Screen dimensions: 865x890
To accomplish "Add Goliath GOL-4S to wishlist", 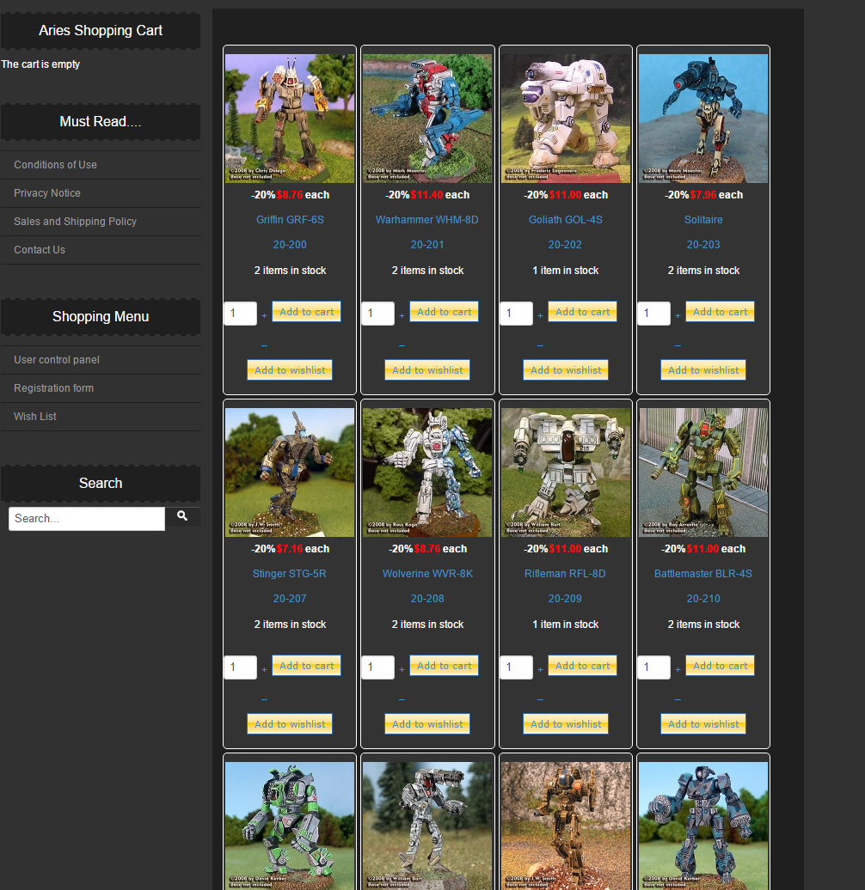I will (566, 370).
